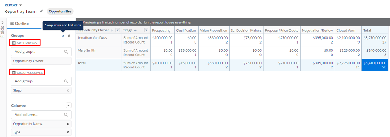Click the pencil icon to edit report name
390x137 pixels.
42,11
